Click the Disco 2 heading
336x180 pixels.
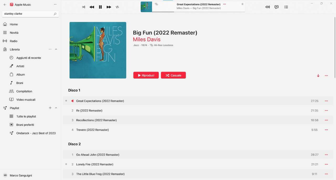pos(75,144)
